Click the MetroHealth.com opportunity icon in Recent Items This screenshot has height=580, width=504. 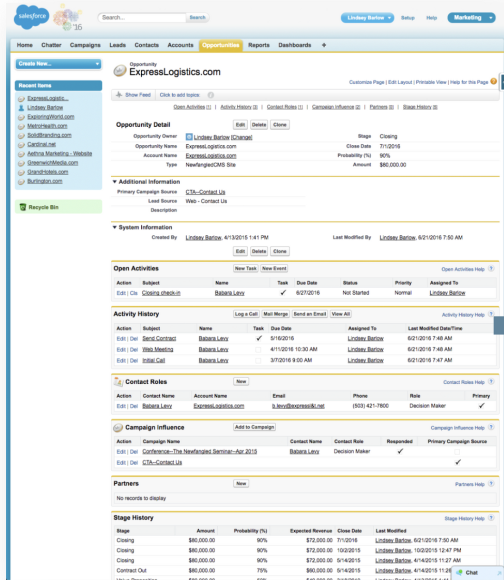tap(21, 126)
